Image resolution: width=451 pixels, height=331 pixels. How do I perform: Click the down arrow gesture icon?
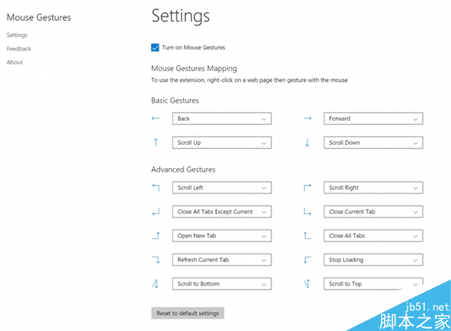tap(307, 143)
